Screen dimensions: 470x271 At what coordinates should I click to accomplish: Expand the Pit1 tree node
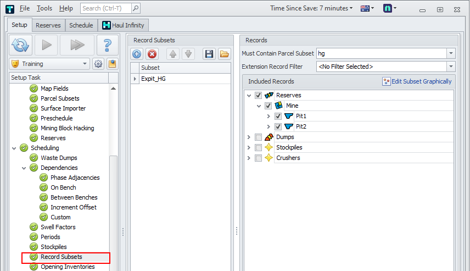(268, 116)
